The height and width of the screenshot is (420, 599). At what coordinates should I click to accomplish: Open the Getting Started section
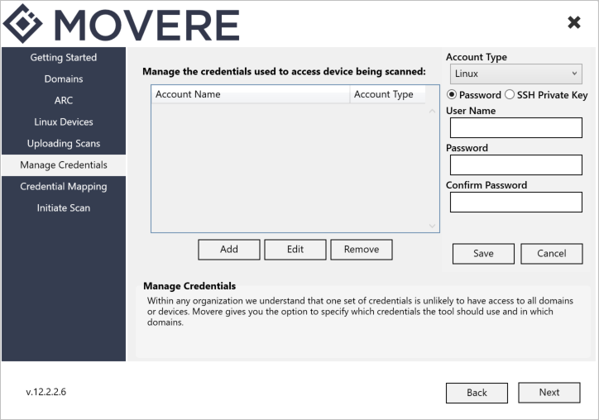64,58
